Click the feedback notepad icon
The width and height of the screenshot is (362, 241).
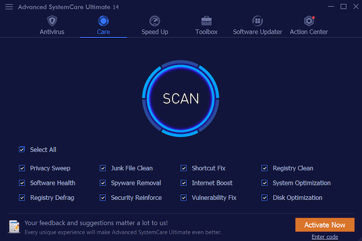14,226
